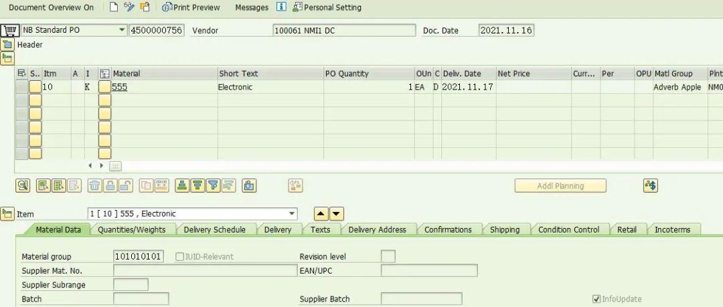
Task: Click the Doc. Date field
Action: click(x=506, y=30)
